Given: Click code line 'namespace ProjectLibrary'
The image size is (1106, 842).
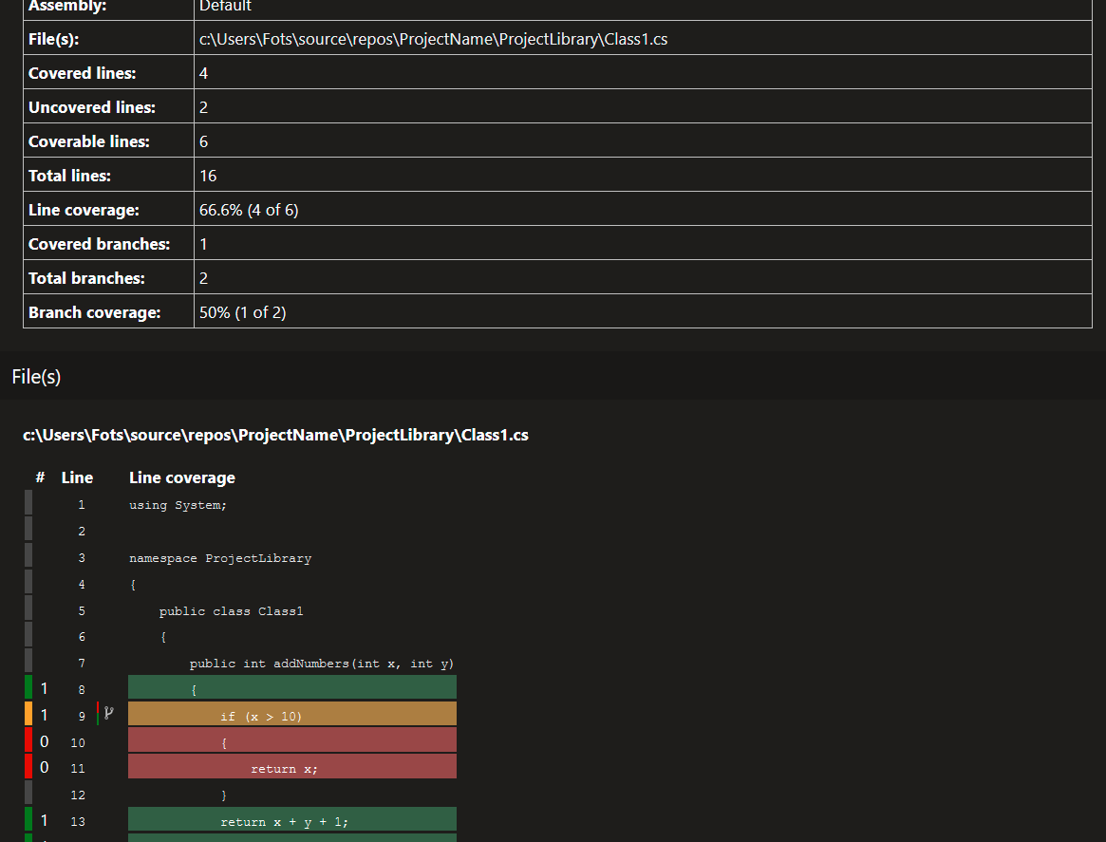Looking at the screenshot, I should tap(220, 558).
